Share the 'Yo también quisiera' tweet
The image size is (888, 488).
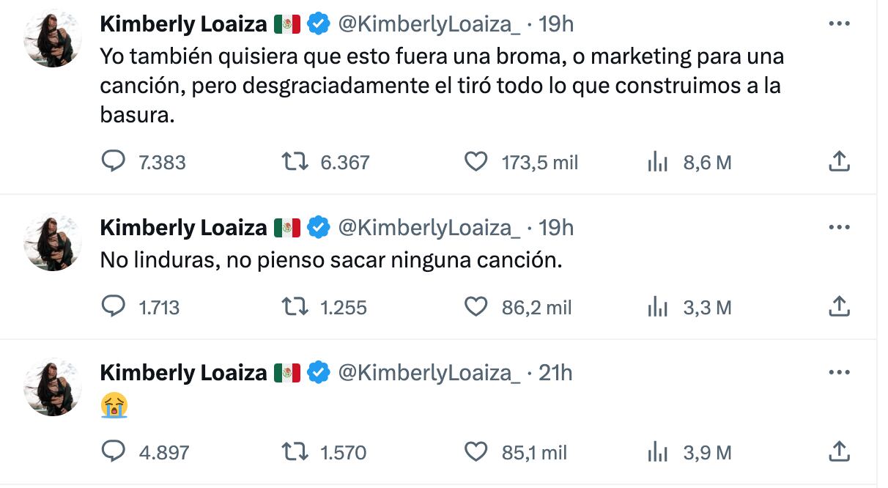(x=838, y=161)
